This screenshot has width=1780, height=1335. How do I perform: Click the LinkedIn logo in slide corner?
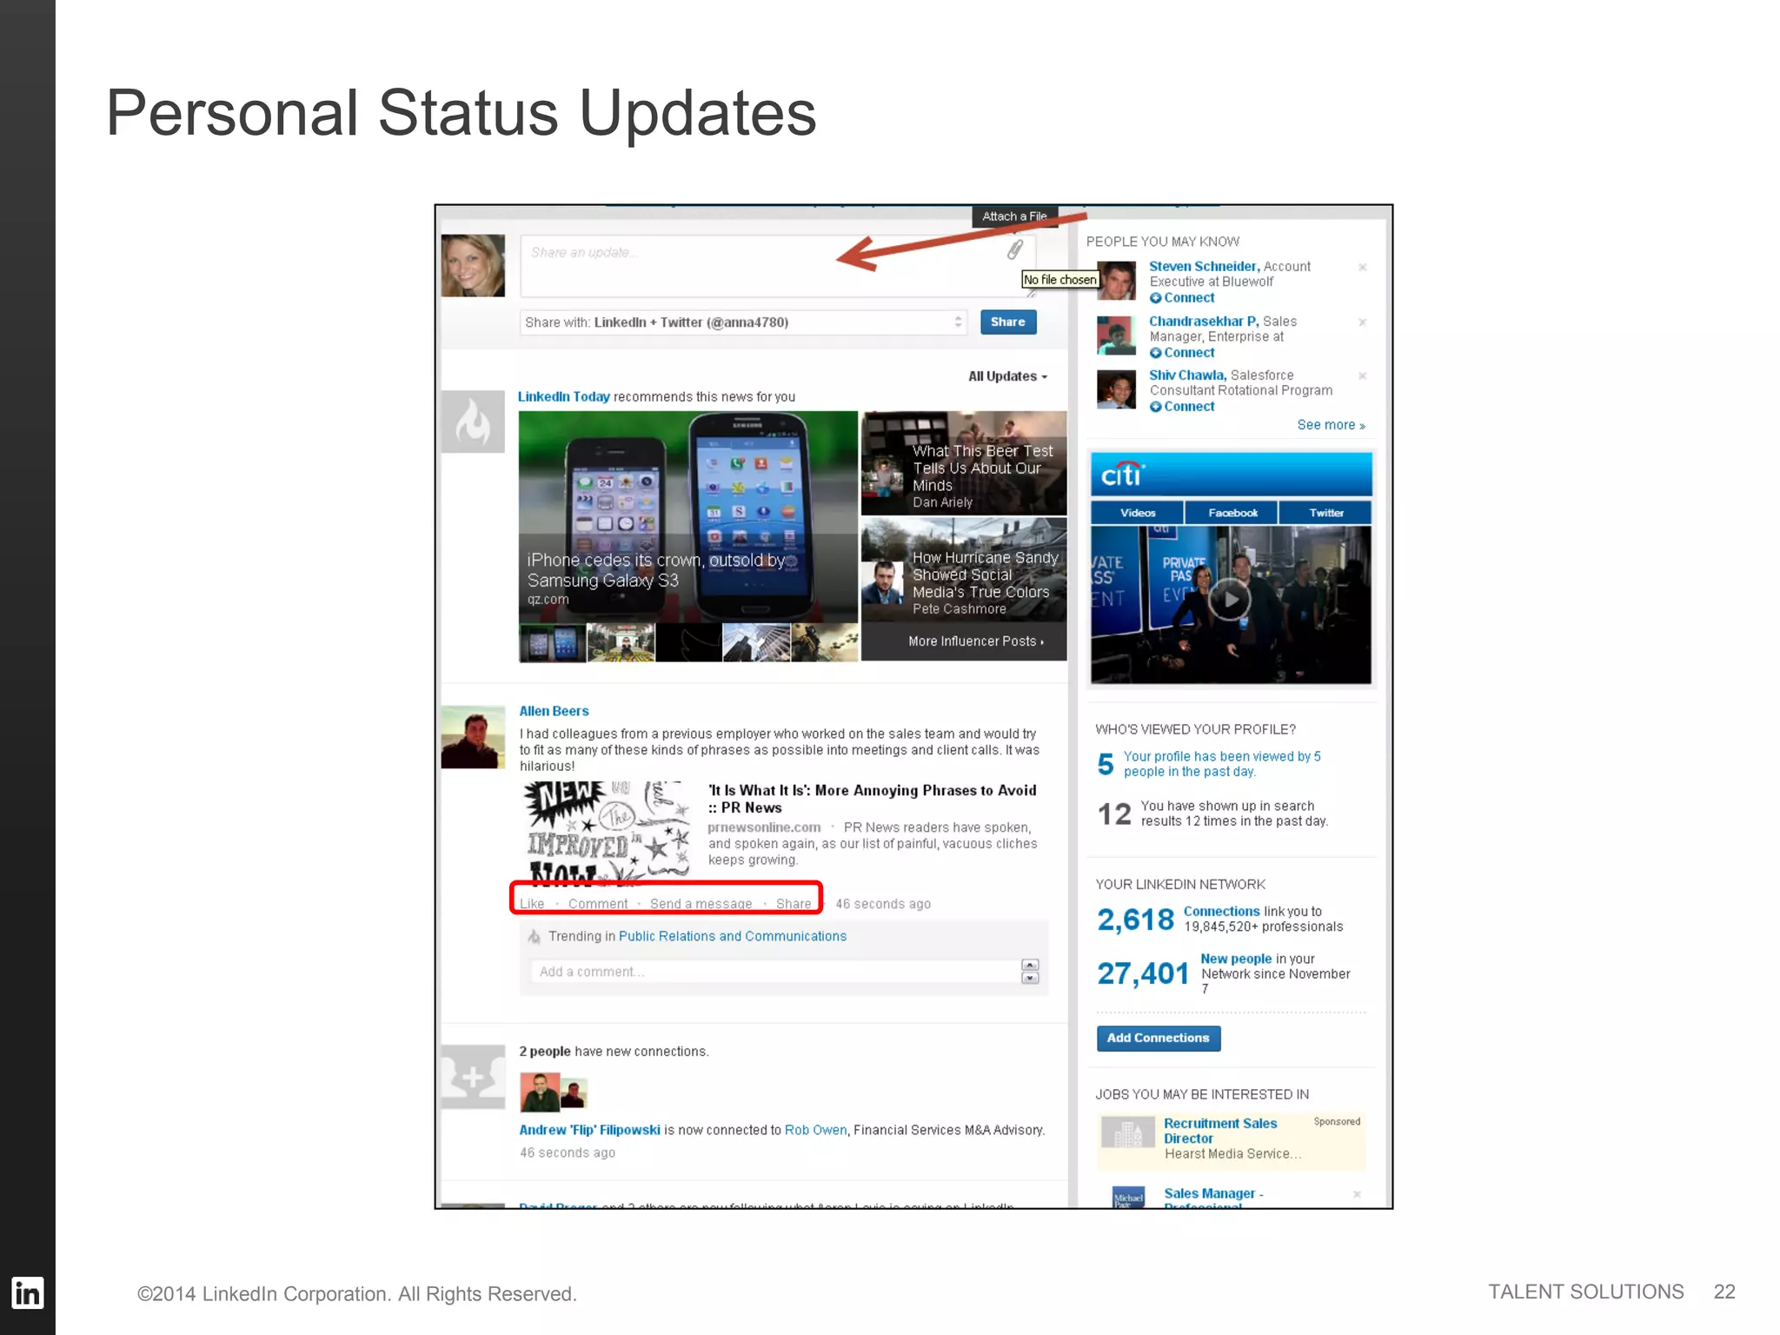click(27, 1293)
